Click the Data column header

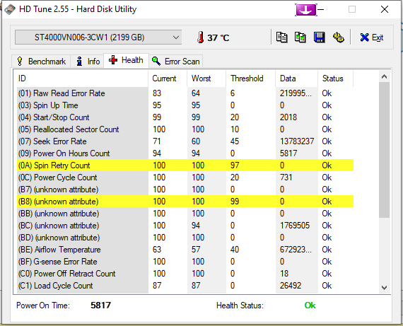pos(297,78)
